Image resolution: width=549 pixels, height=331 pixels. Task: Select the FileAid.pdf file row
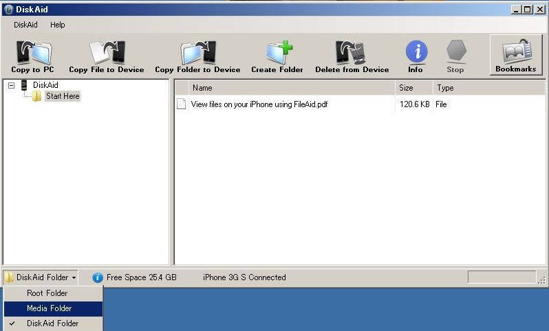[x=360, y=104]
